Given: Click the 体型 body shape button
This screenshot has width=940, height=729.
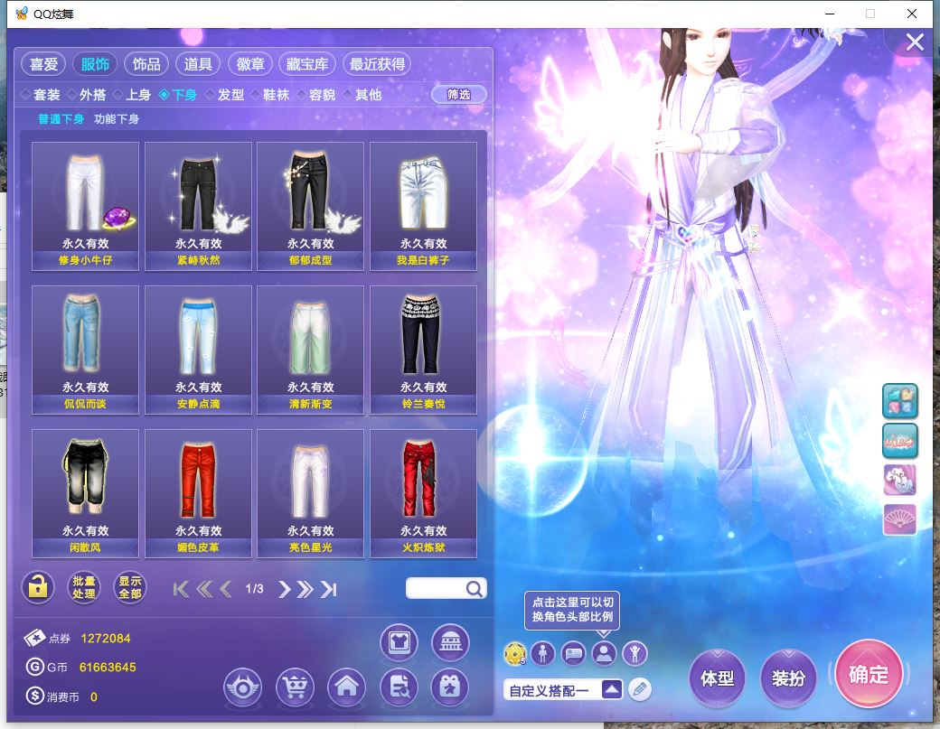Looking at the screenshot, I should click(x=718, y=678).
